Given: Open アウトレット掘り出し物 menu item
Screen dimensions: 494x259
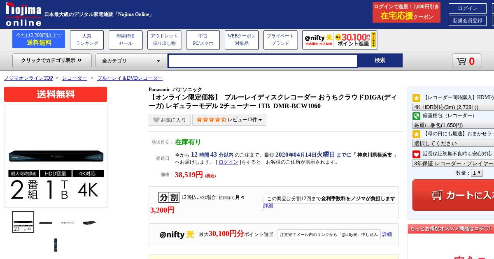Looking at the screenshot, I should click(164, 40).
